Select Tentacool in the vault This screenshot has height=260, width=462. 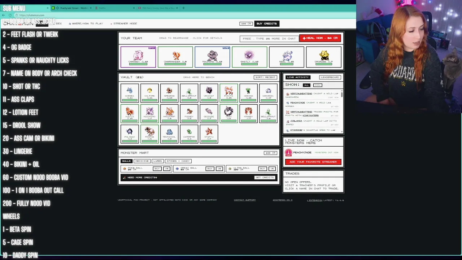[169, 134]
